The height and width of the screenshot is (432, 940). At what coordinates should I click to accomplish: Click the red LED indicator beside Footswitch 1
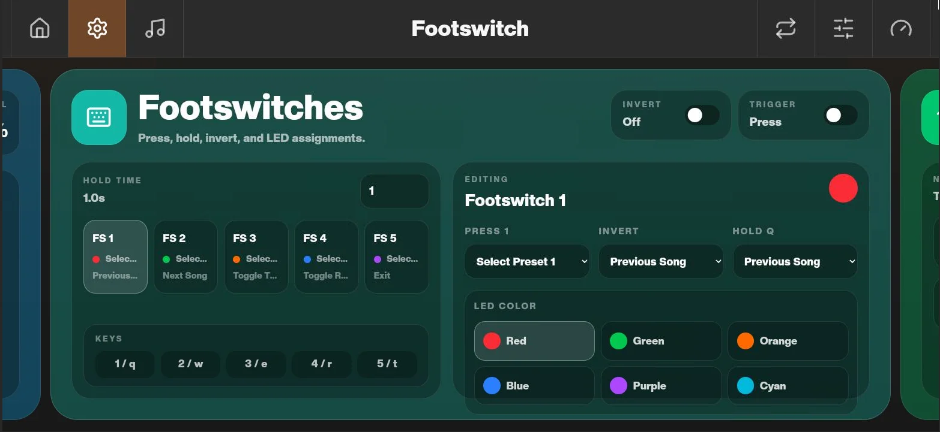(843, 188)
